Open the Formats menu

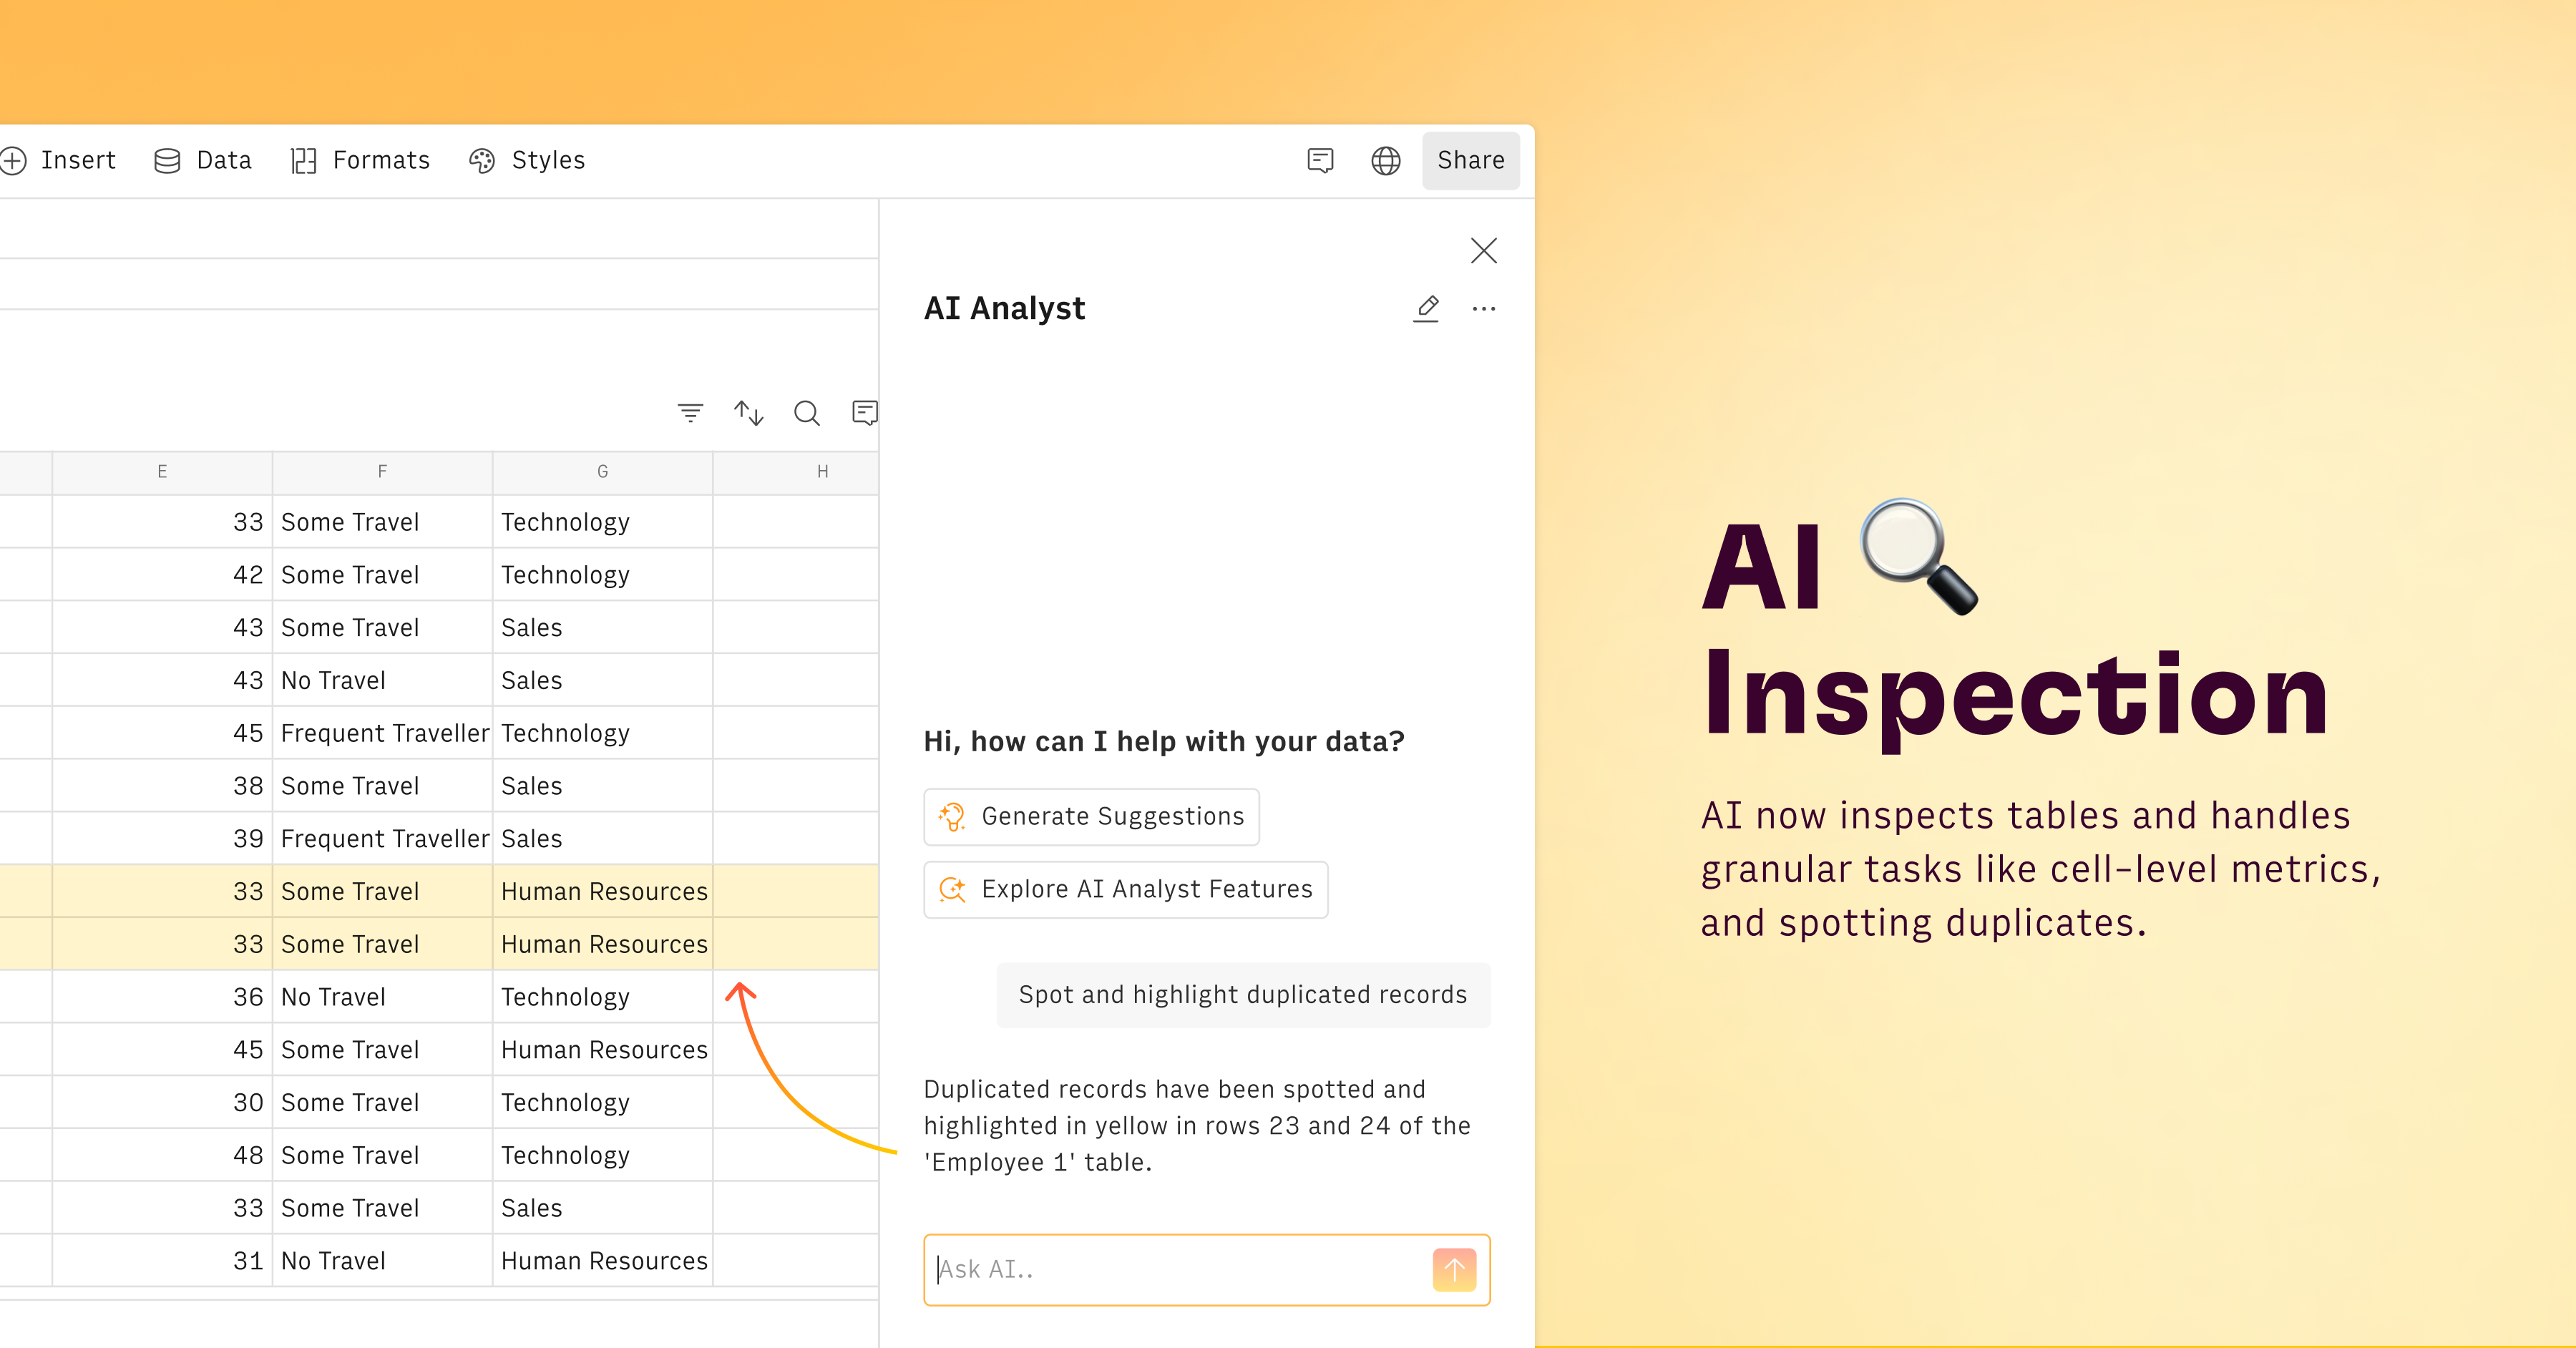(x=360, y=160)
